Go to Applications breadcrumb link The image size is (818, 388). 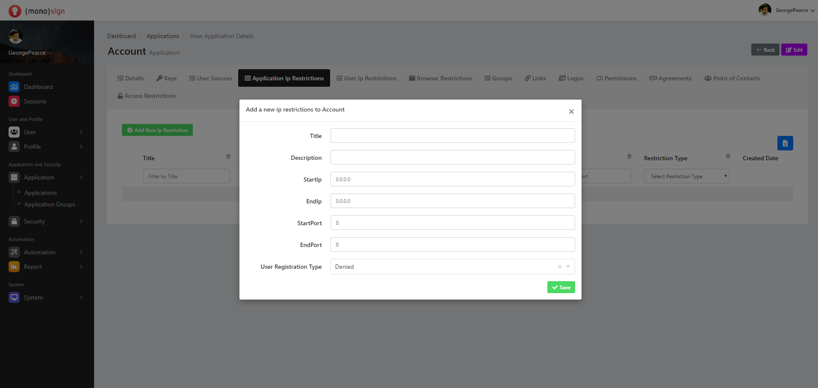[162, 36]
